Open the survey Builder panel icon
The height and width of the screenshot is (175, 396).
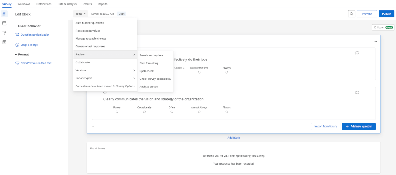click(4, 14)
